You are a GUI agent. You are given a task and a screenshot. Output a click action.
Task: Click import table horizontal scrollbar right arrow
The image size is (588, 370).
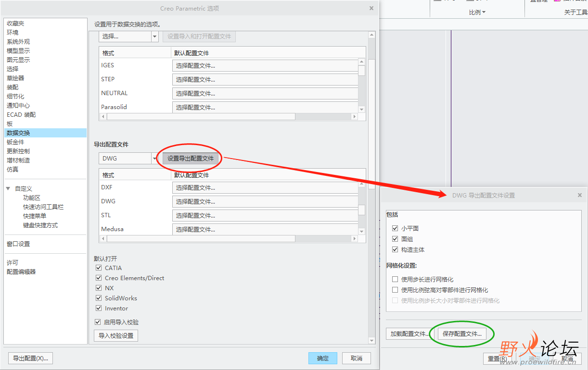[355, 117]
